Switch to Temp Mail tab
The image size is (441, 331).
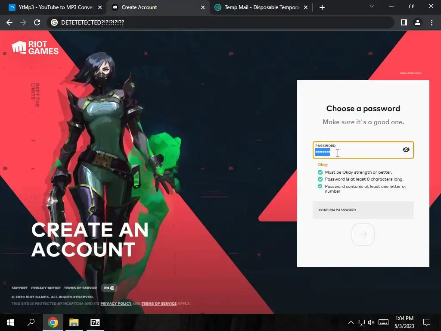pos(261,7)
